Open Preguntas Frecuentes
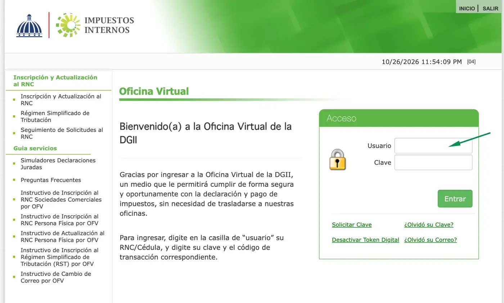 tap(51, 180)
